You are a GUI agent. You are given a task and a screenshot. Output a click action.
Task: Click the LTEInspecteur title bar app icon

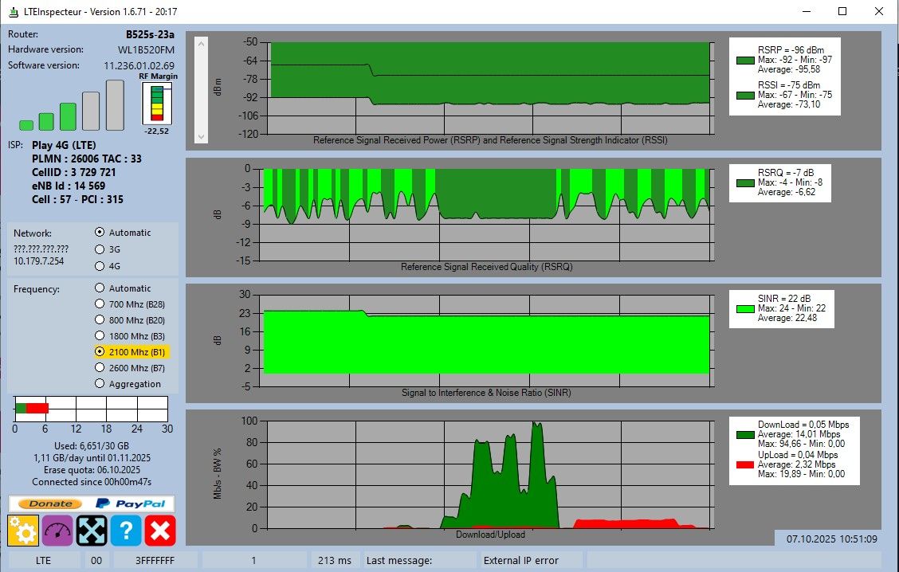[14, 11]
